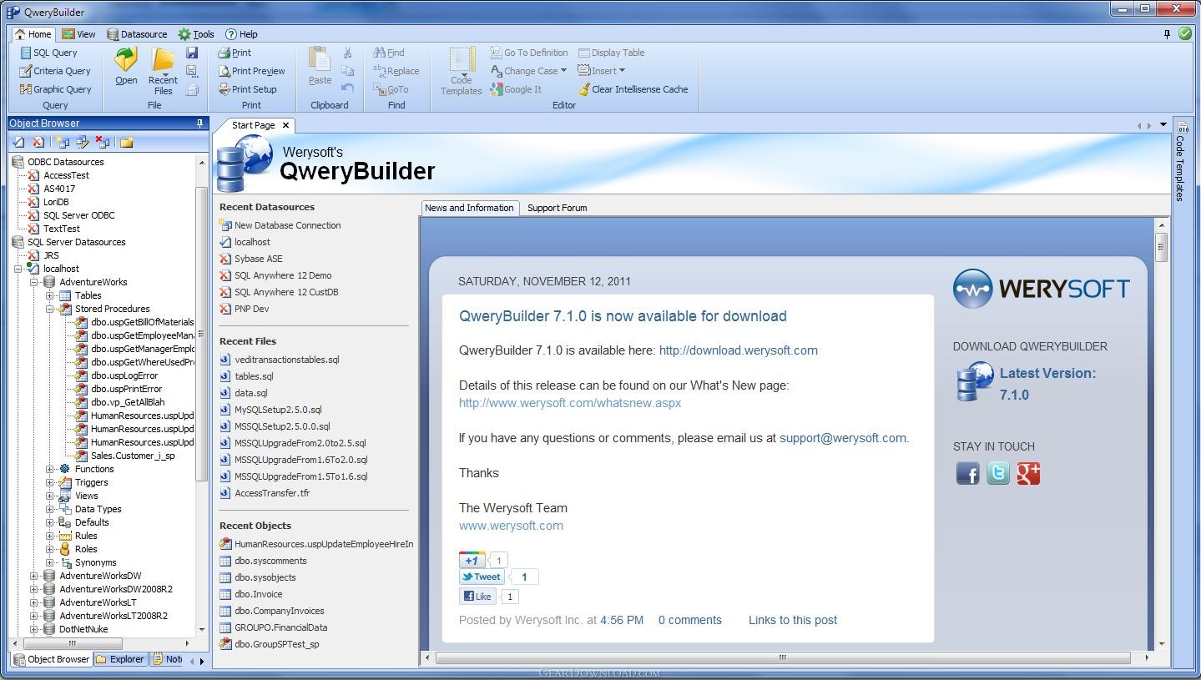Screen dimensions: 1201x680
Task: Click the green check status icon top right
Action: tap(1184, 34)
